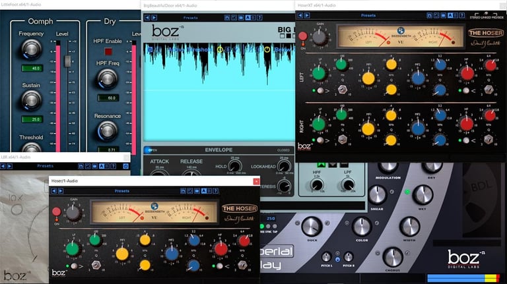Flip high-band Q switch in Hoser window
507x284 pixels.
242,265
